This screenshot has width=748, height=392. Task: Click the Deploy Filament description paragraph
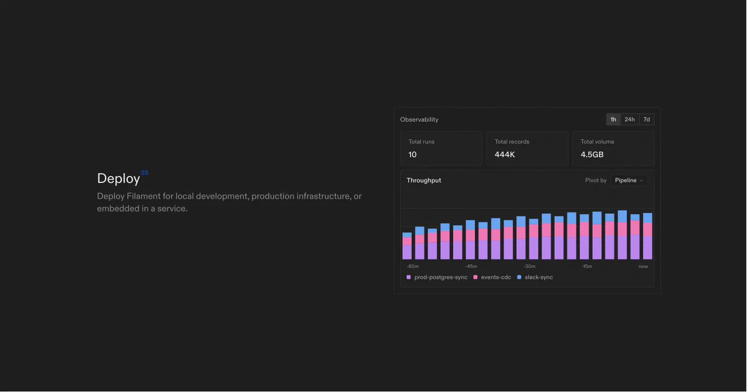(230, 202)
